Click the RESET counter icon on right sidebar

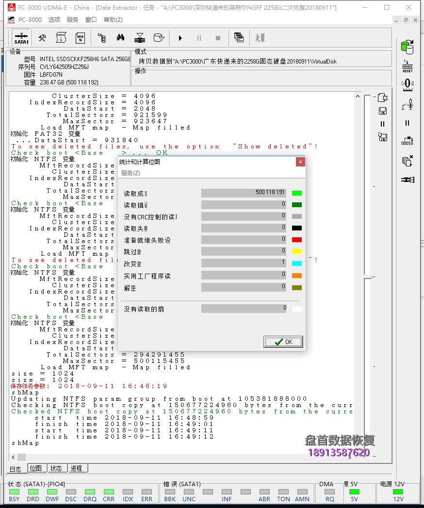408,66
